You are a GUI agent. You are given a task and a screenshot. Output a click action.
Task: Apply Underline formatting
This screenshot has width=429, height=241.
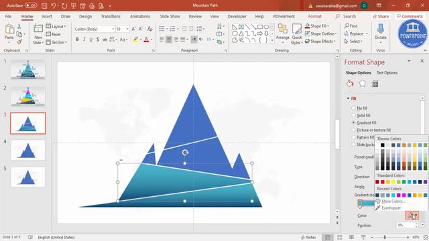point(91,39)
